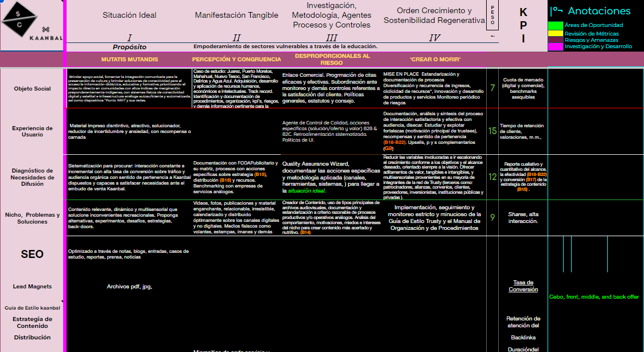The image size is (644, 352).
Task: Click the Situación Ideal column header
Action: click(129, 15)
